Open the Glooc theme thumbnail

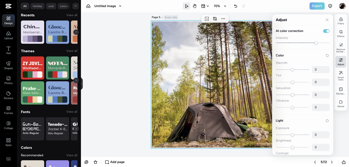57,93
